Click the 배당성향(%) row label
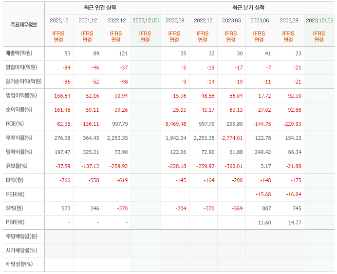Image resolution: width=337 pixels, height=274 pixels. pos(19,264)
